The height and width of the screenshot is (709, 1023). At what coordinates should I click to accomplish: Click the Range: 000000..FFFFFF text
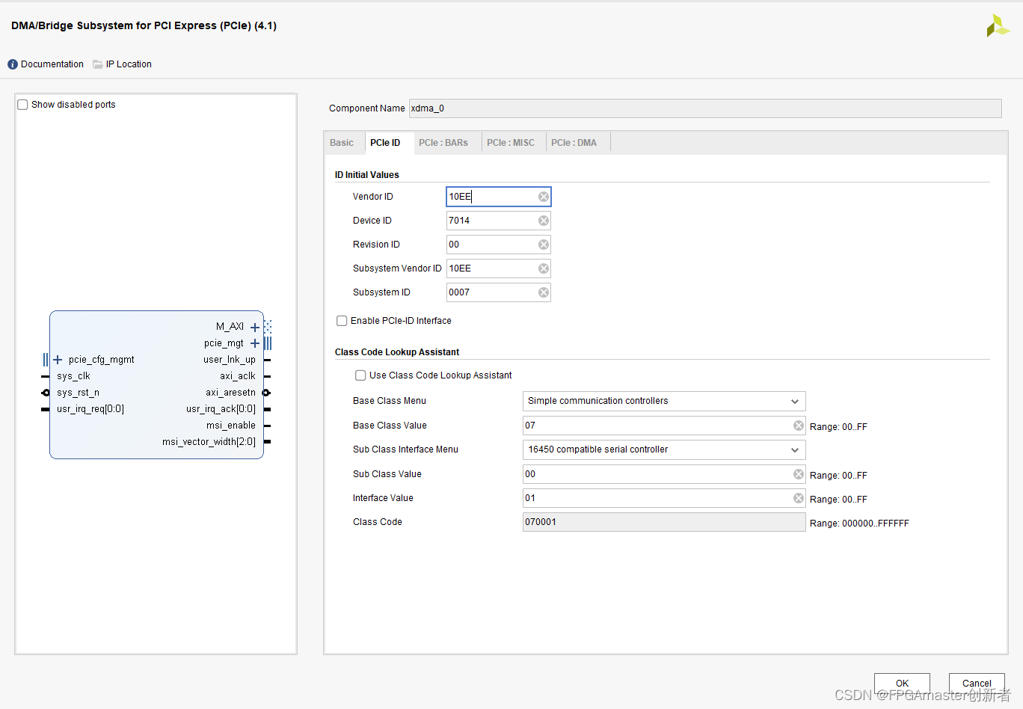coord(859,524)
